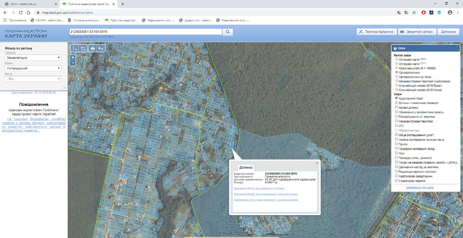Expand the Місто dropdown

click(x=33, y=79)
